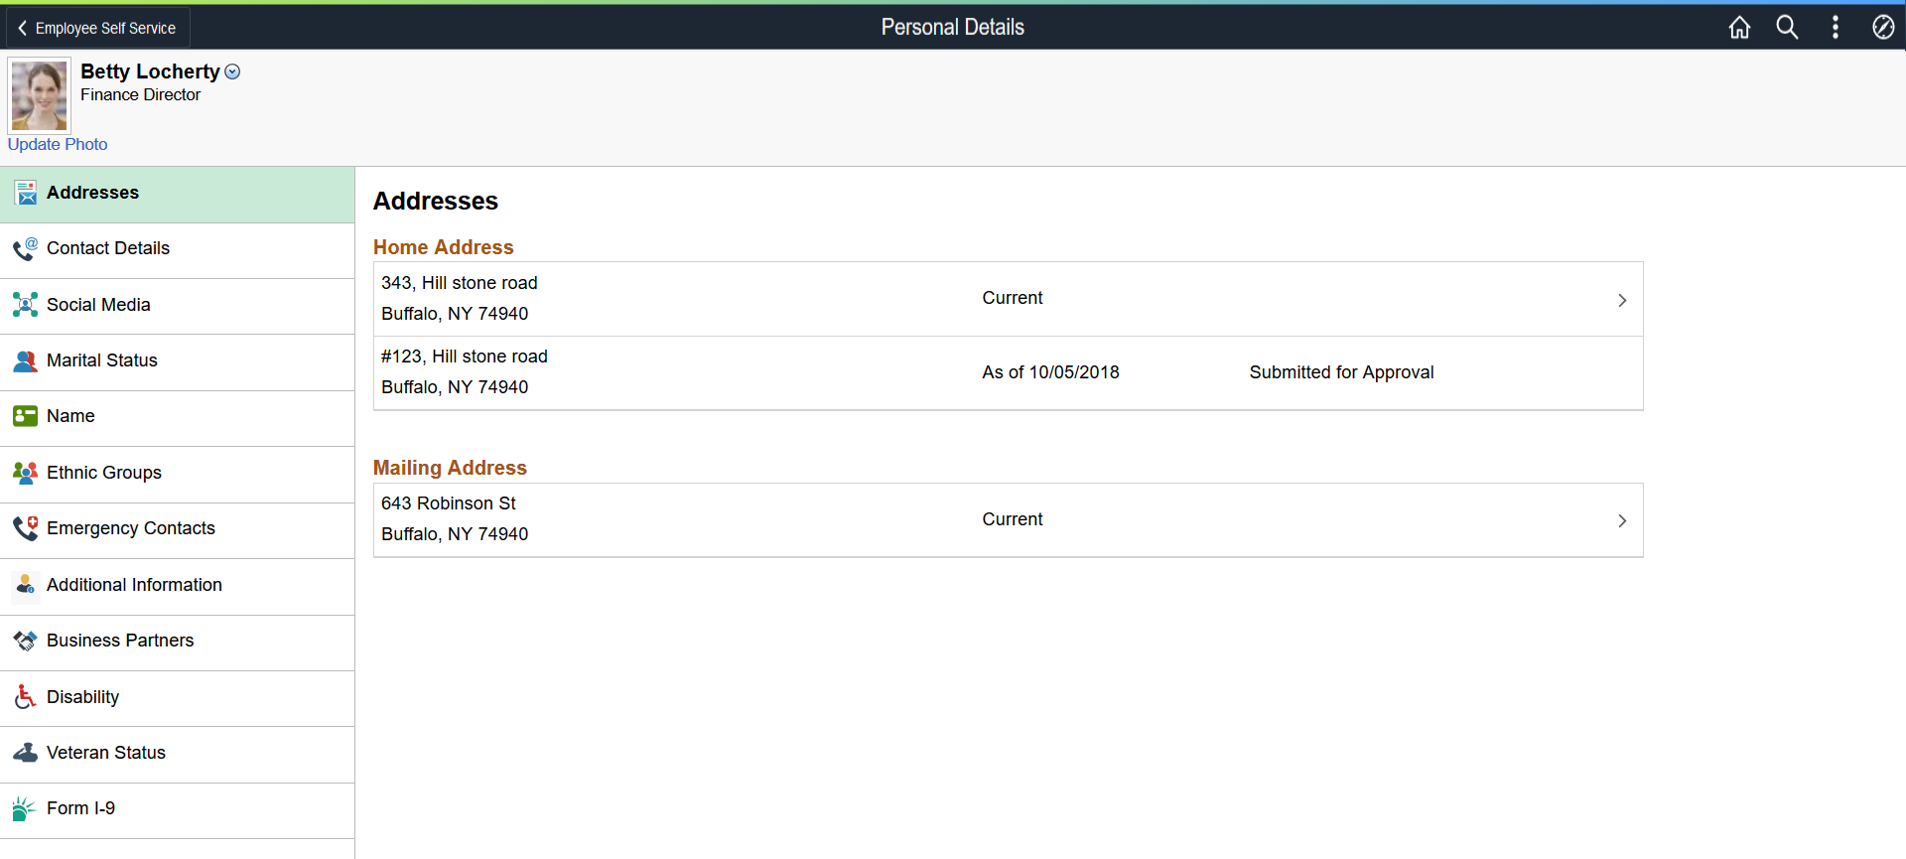Click the Mailing Address heading
The height and width of the screenshot is (859, 1906).
(450, 468)
